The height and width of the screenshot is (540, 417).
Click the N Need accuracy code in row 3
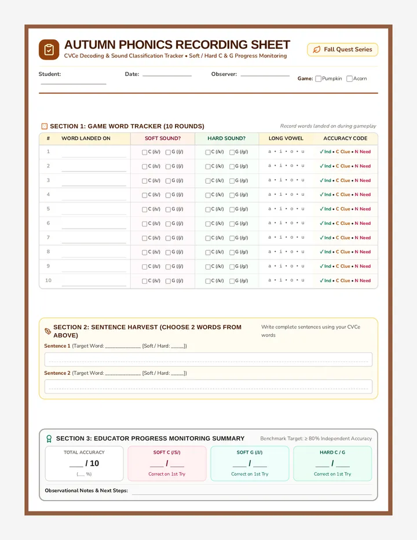[363, 181]
